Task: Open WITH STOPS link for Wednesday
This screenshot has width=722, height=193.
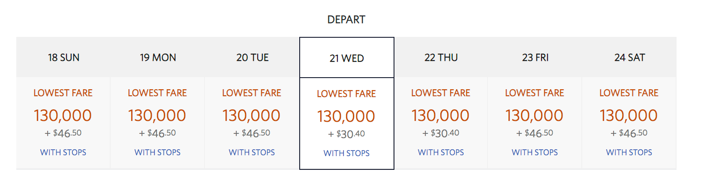Action: pyautogui.click(x=346, y=153)
